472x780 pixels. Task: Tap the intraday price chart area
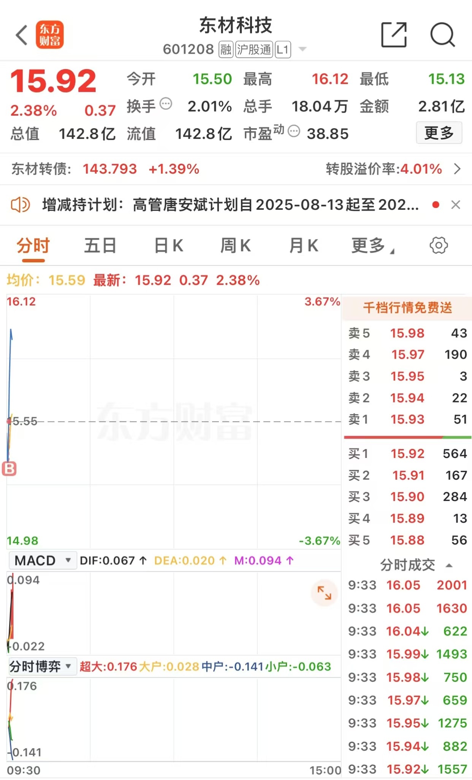pyautogui.click(x=174, y=421)
